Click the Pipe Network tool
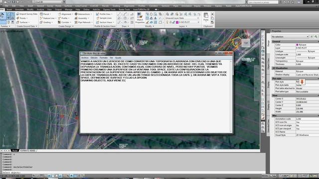319x179 pixels. click(83, 22)
